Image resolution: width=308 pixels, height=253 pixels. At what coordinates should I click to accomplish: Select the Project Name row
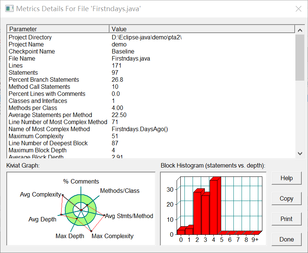[151, 45]
